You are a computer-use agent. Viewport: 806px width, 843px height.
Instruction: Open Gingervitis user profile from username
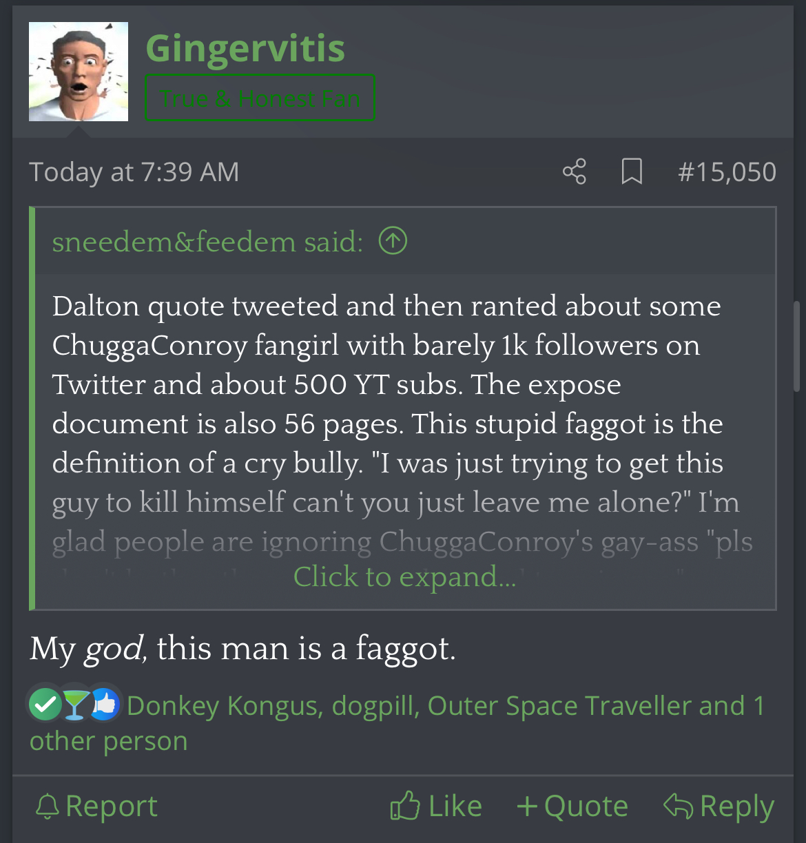[x=245, y=48]
